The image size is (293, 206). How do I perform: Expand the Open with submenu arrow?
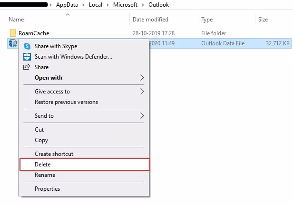(142, 78)
